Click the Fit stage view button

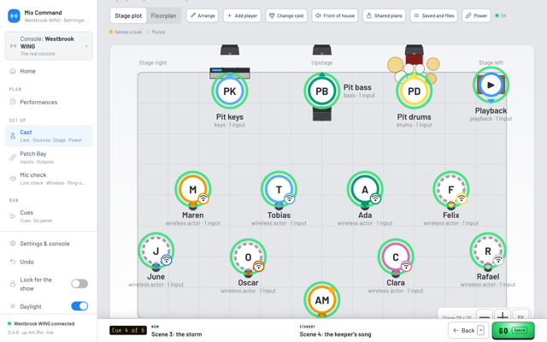[x=521, y=315]
